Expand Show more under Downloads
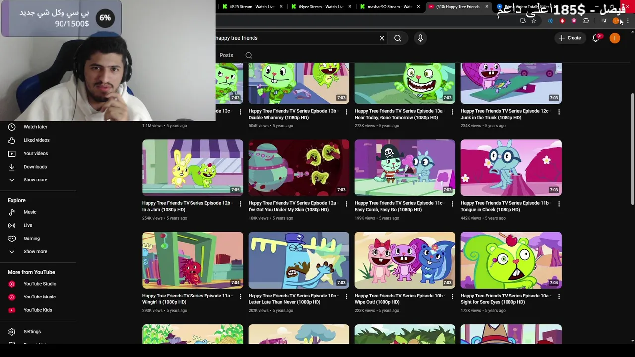 35,180
